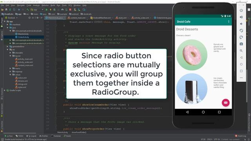This screenshot has width=251, height=141.
Task: Start debugging with the bug icon
Action: coord(55,10)
